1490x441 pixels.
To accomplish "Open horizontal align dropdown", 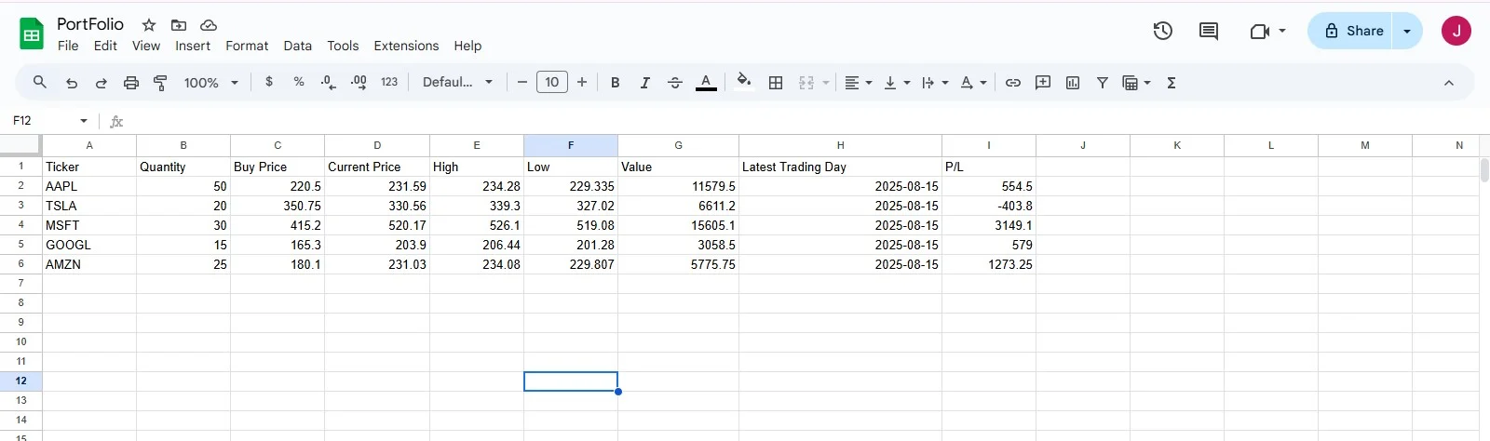I will (858, 83).
